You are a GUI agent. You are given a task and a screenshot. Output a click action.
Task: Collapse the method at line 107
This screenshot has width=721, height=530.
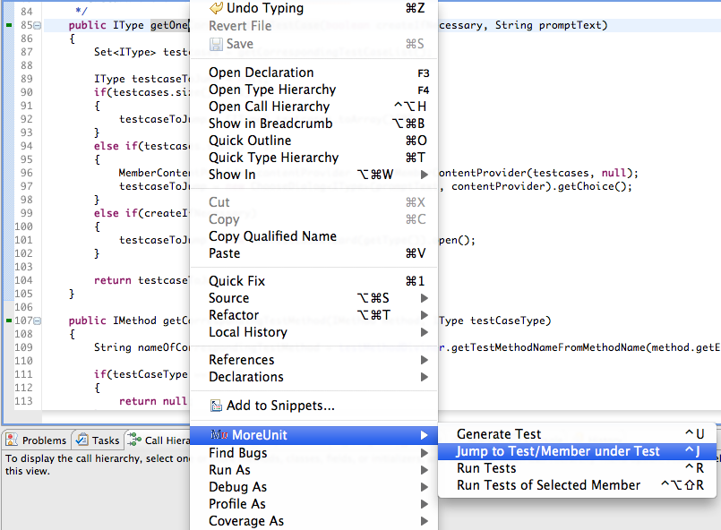[x=37, y=321]
